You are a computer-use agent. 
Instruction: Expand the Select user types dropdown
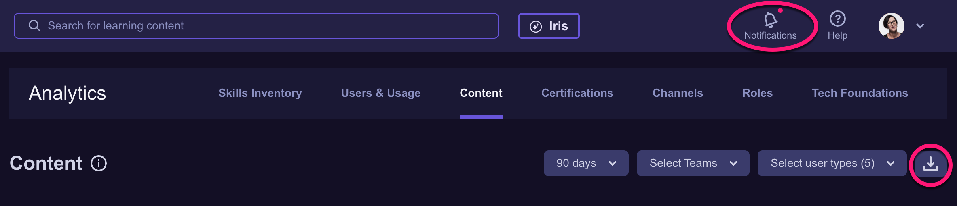pyautogui.click(x=832, y=163)
